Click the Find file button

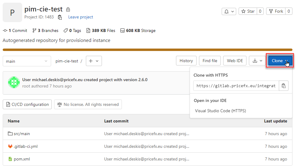210,61
